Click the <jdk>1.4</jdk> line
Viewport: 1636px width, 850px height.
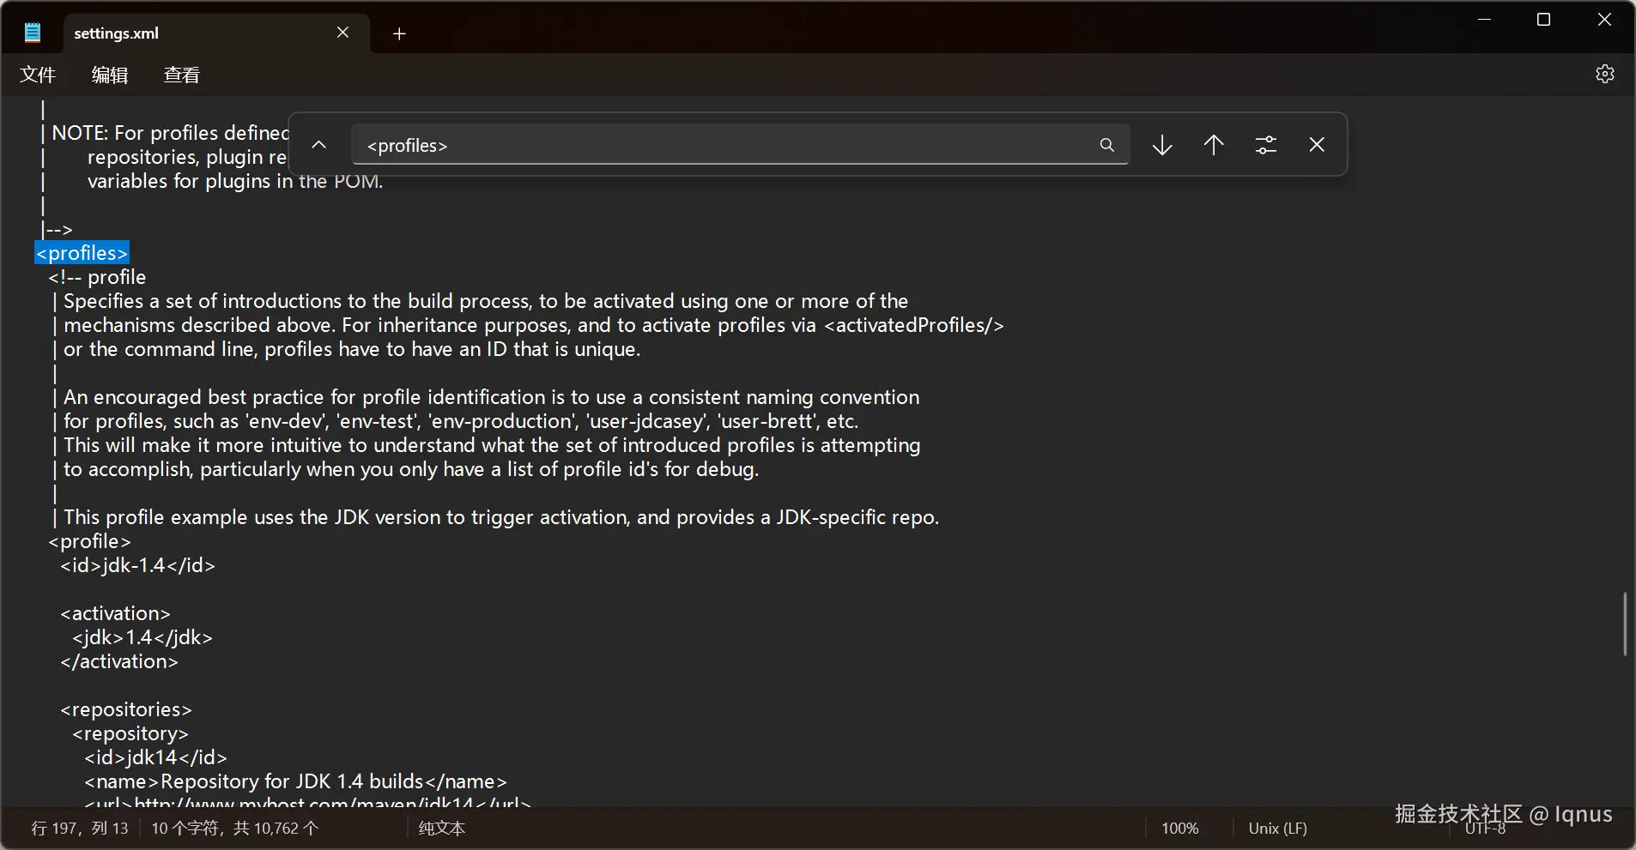pos(142,637)
